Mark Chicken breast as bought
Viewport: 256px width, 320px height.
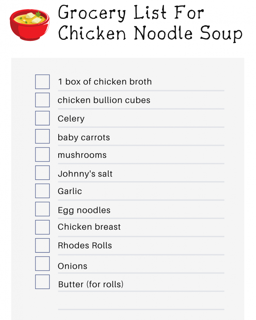(x=42, y=227)
